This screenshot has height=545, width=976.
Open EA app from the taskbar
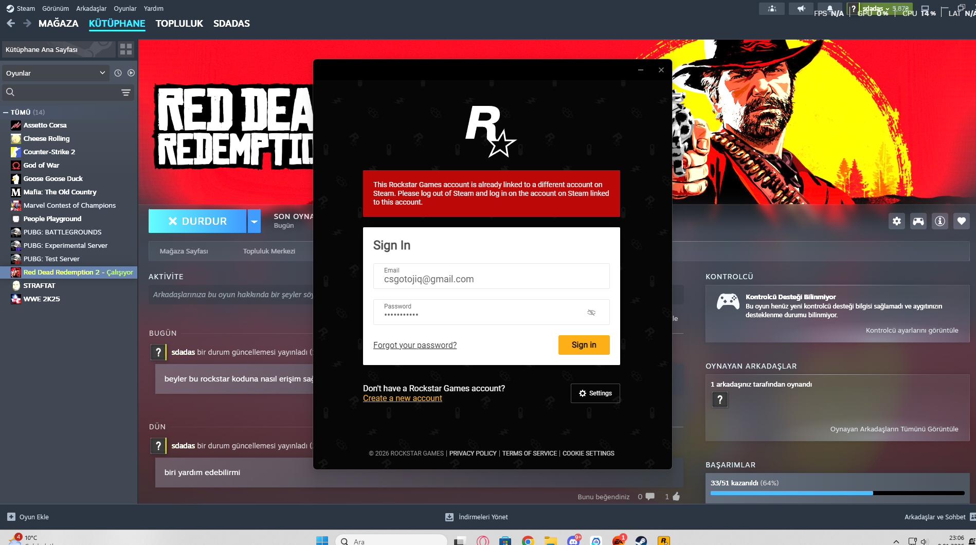point(619,540)
